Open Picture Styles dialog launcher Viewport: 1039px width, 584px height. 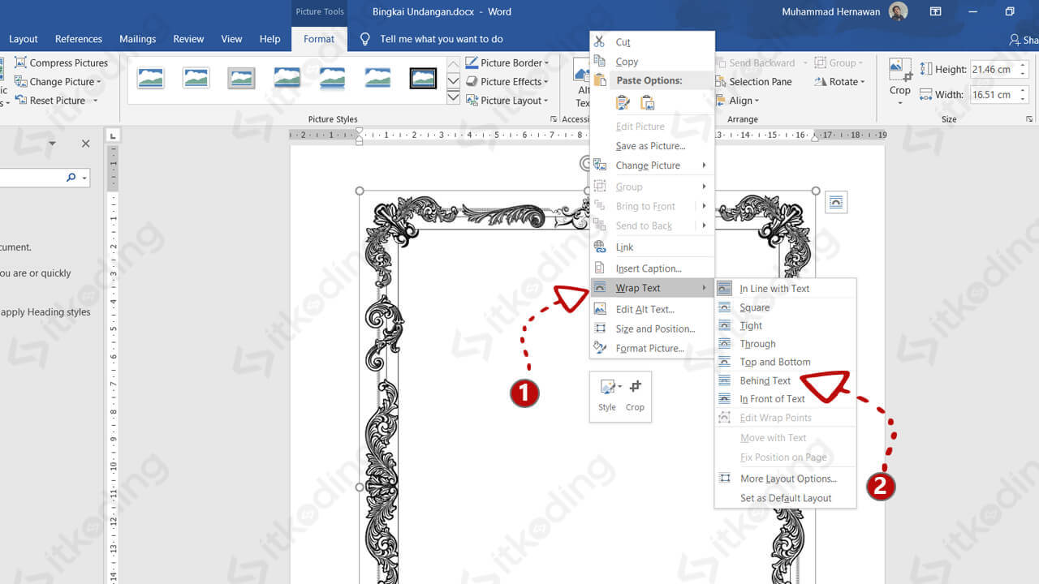554,119
